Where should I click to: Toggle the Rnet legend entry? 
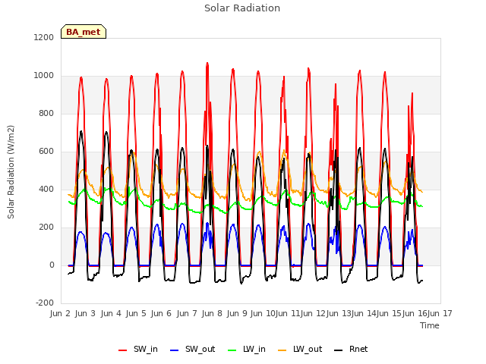tap(351, 349)
